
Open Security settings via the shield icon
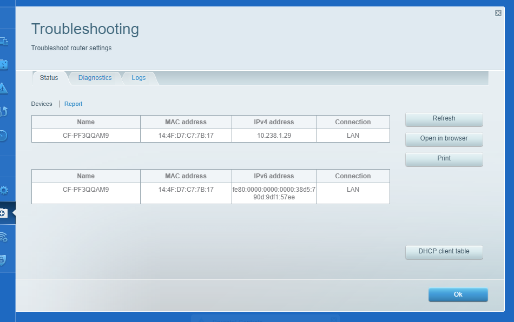[5, 260]
